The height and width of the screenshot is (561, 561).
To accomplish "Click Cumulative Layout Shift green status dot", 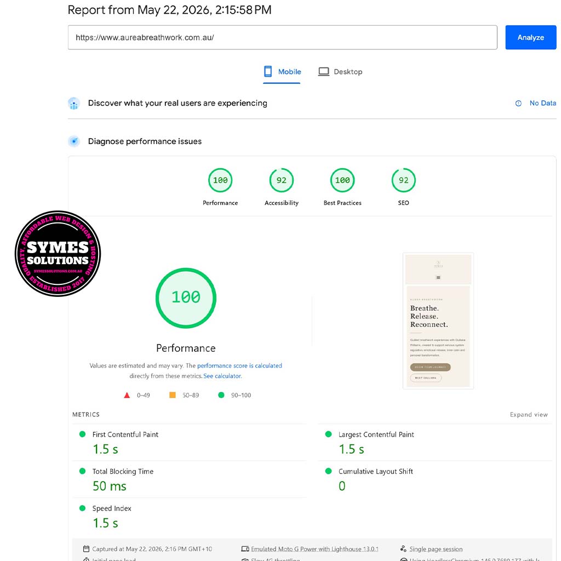I will coord(329,471).
